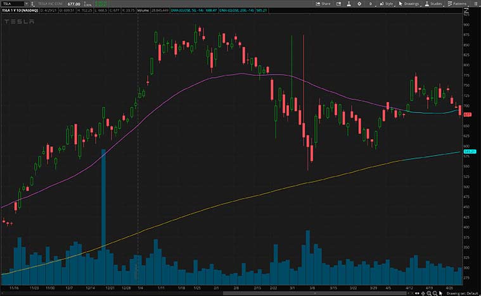
Task: Click the 677.00 last price display
Action: point(74,4)
